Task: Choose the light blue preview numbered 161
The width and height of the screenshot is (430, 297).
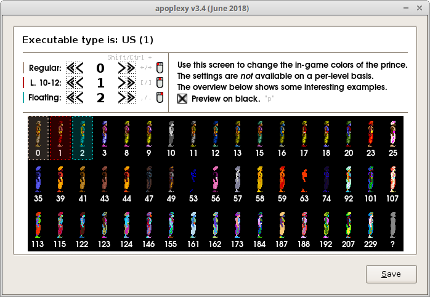Action: [x=193, y=229]
